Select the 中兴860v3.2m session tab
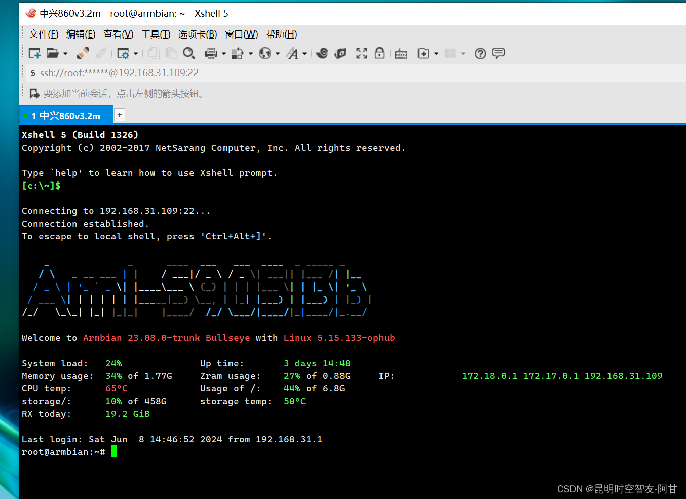The width and height of the screenshot is (686, 499). coord(66,116)
